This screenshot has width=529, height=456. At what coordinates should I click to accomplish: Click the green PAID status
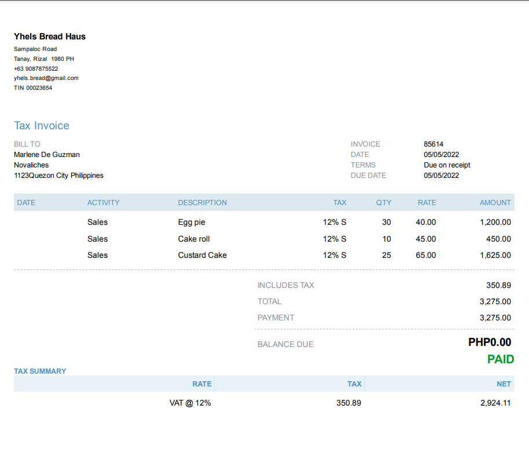pos(501,359)
